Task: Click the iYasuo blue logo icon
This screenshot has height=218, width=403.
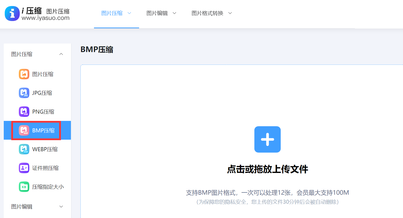Action: (12, 14)
